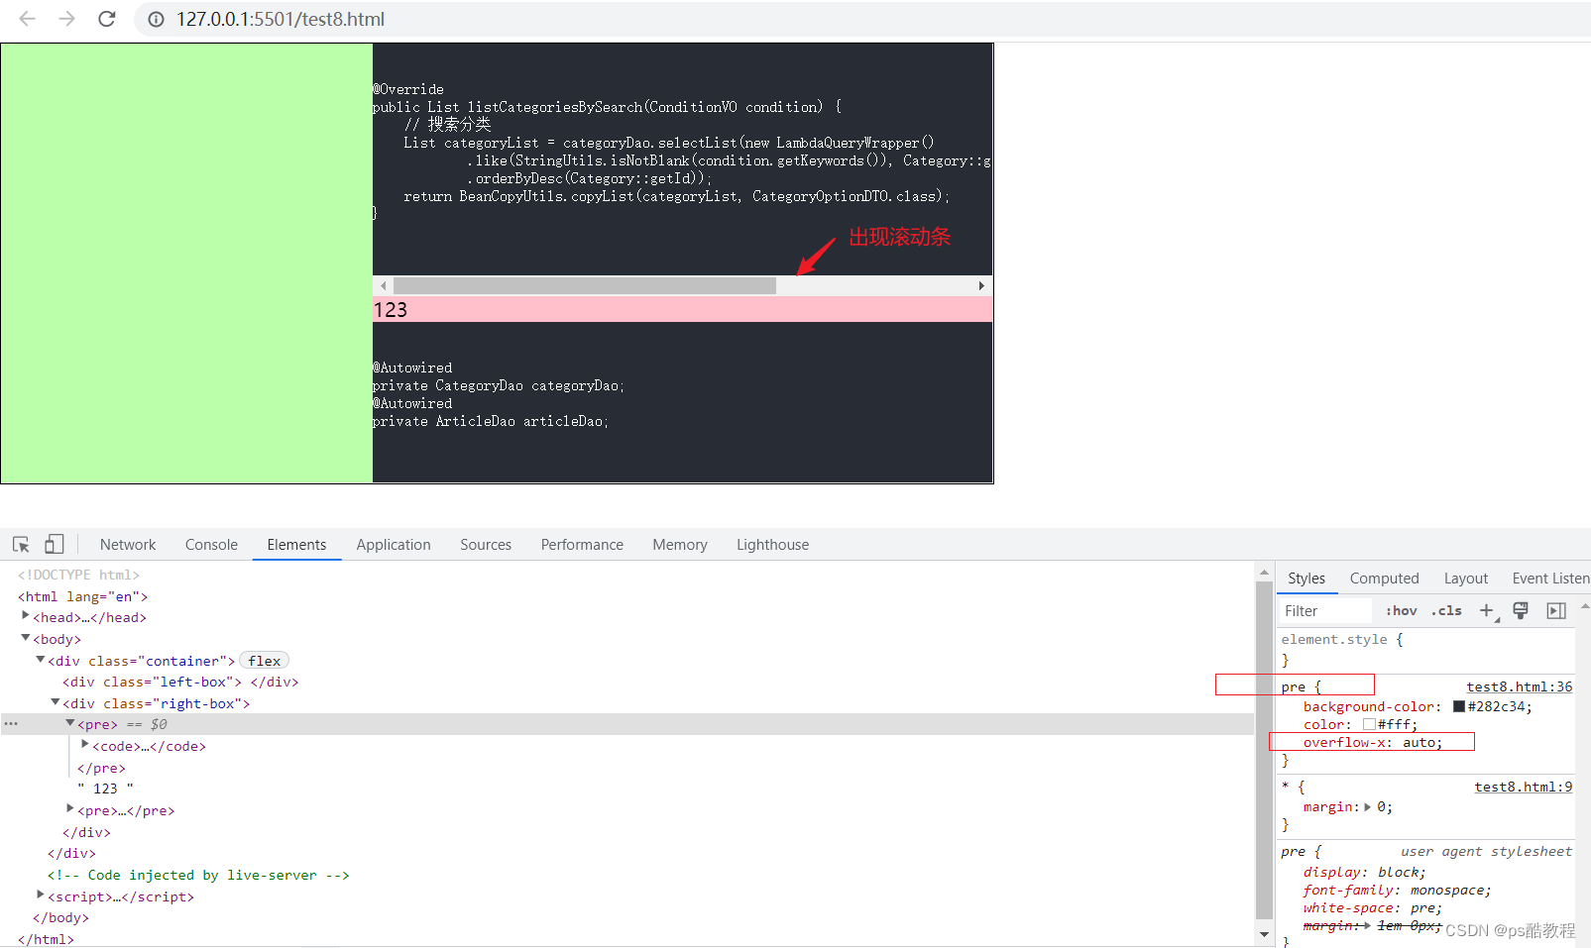Activate the inspect element picker tool
The image size is (1591, 948).
21,544
